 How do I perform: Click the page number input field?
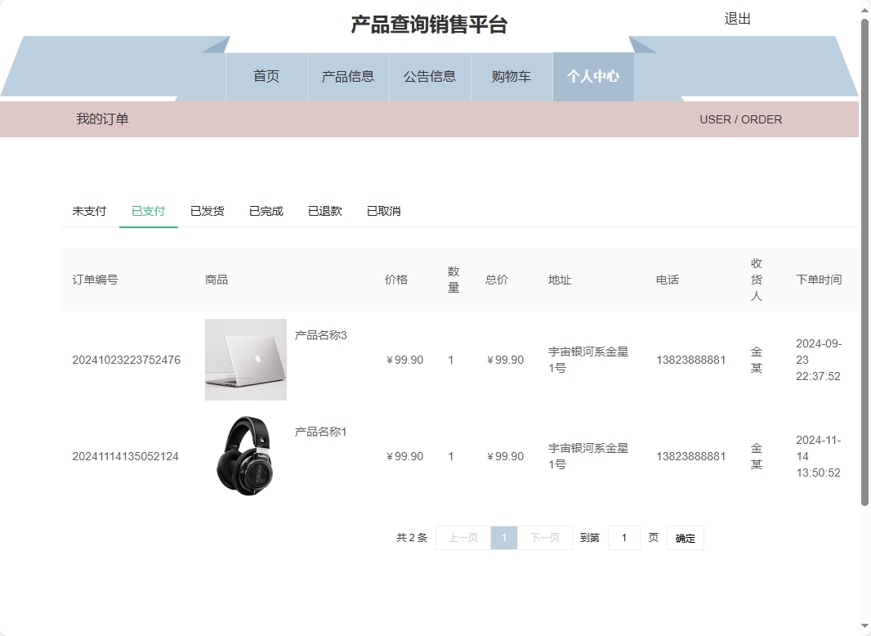click(624, 537)
